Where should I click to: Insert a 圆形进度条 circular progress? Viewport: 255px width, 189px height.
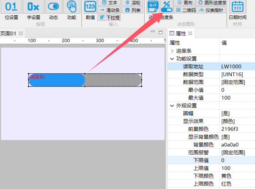[211, 3]
